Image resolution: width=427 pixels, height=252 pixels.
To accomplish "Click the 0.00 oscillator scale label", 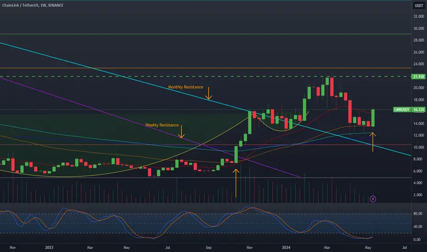I will point(417,240).
